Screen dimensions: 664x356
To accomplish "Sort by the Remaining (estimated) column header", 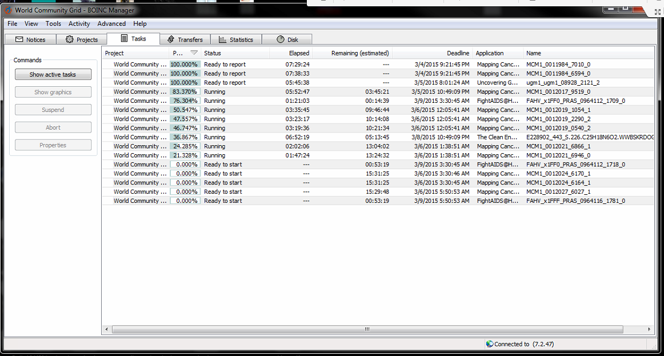I will click(x=353, y=53).
